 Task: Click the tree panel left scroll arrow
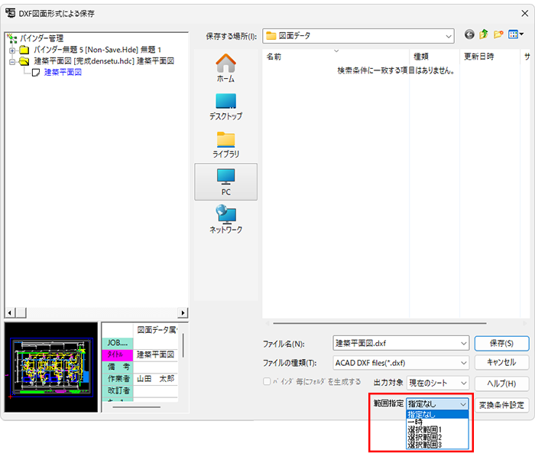coord(10,313)
